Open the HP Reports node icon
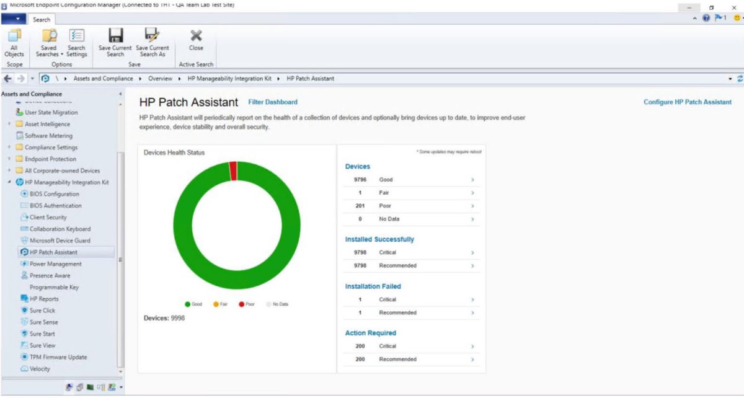This screenshot has width=744, height=398. click(25, 299)
